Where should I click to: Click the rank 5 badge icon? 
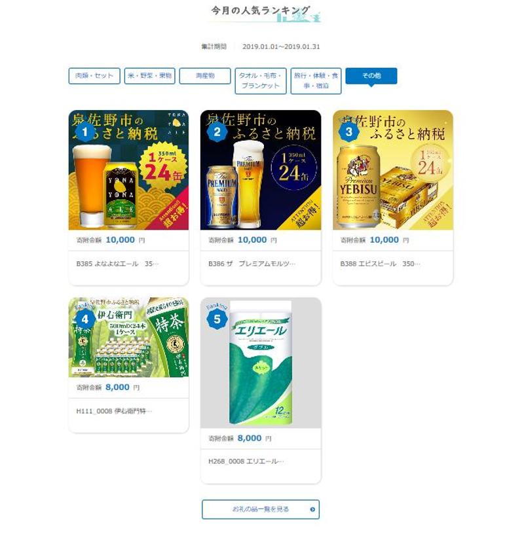(x=217, y=319)
